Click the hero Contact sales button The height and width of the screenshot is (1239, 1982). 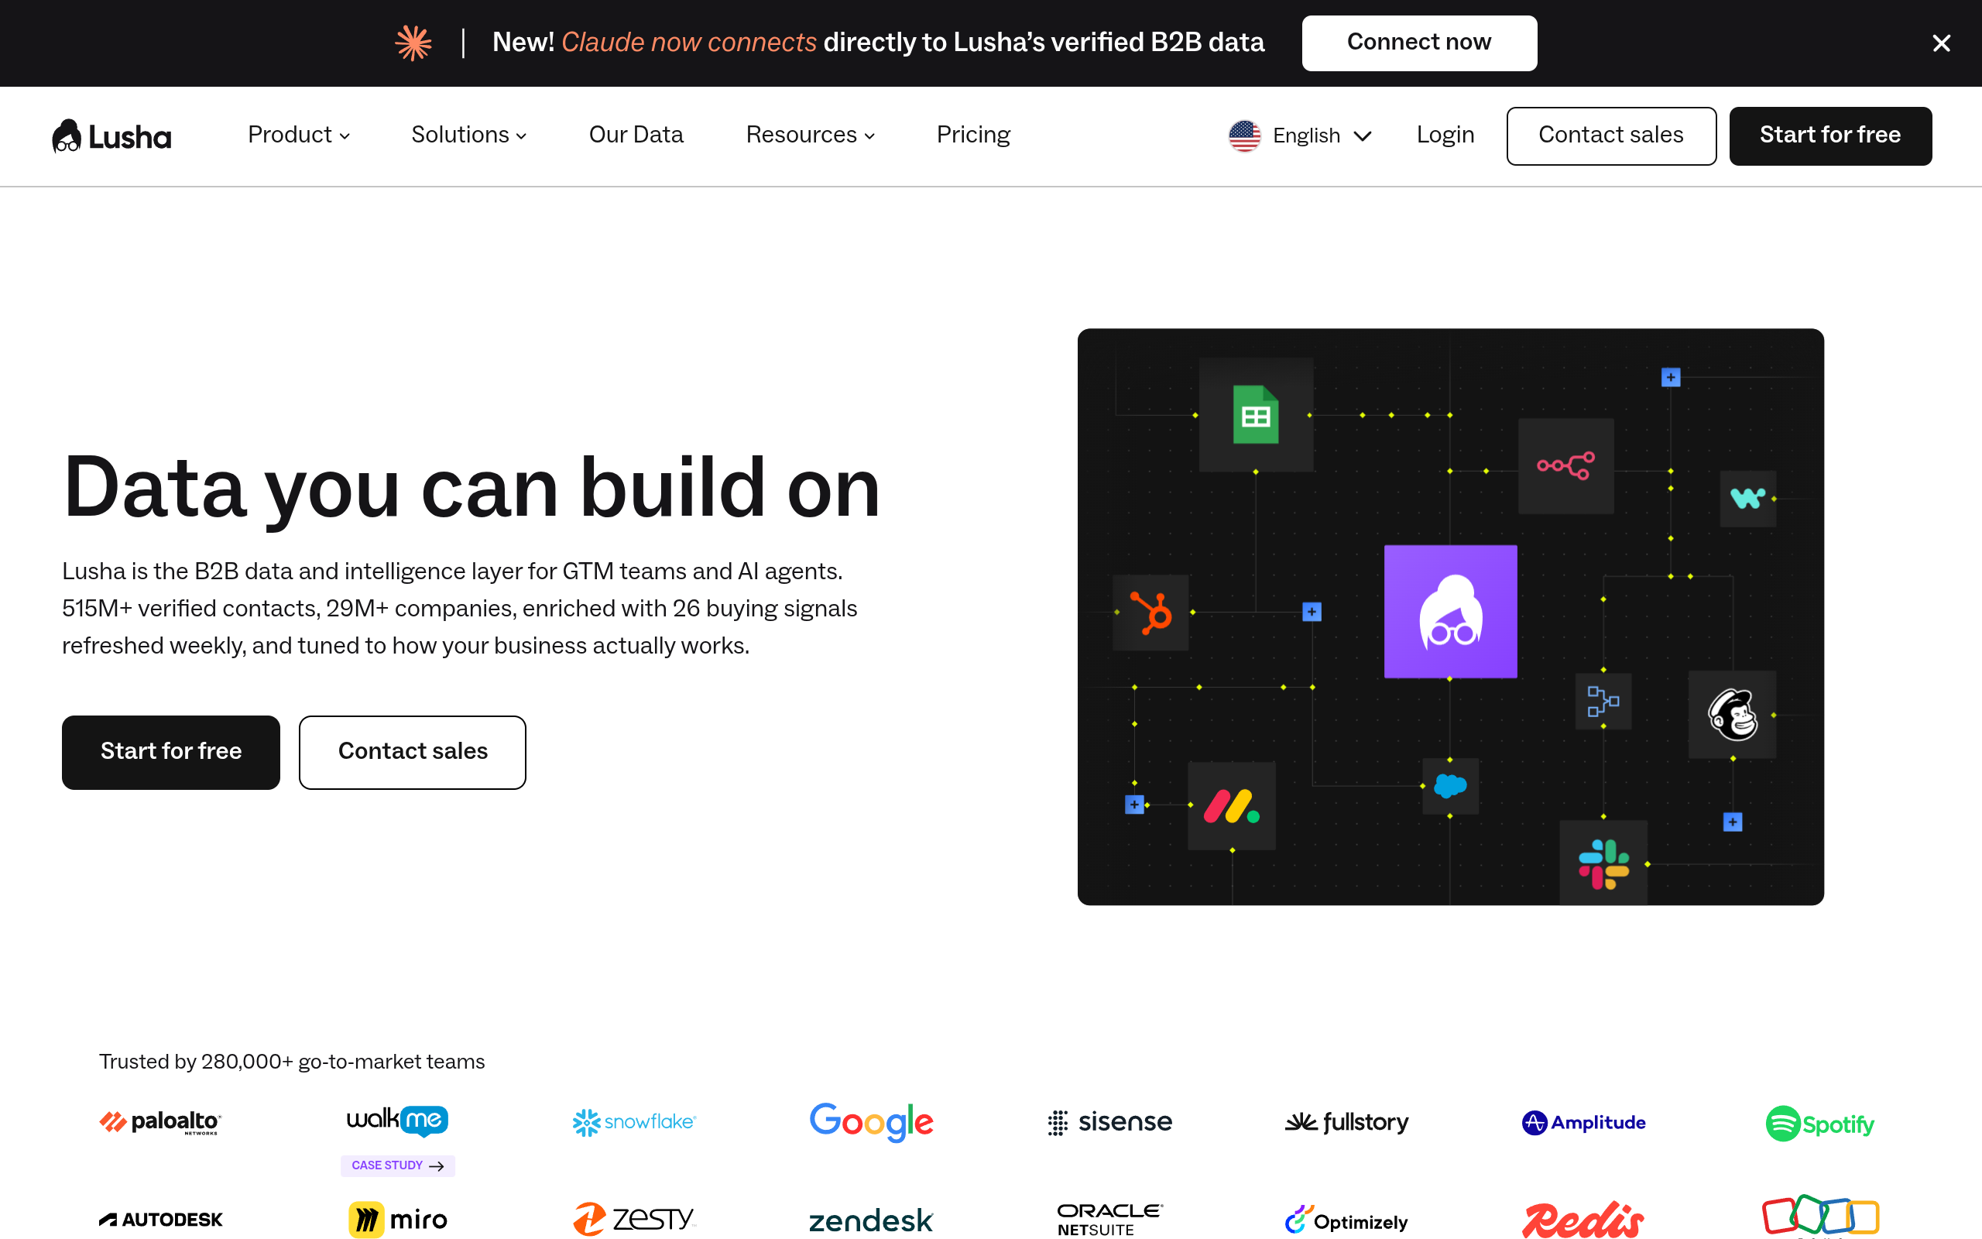click(x=413, y=752)
